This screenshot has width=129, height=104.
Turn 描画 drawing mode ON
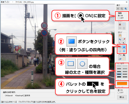tap(119, 16)
